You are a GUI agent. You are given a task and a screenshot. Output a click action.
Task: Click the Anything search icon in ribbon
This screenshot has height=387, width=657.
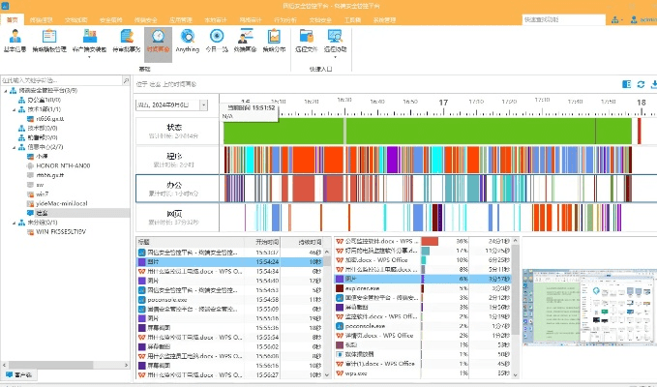click(186, 41)
